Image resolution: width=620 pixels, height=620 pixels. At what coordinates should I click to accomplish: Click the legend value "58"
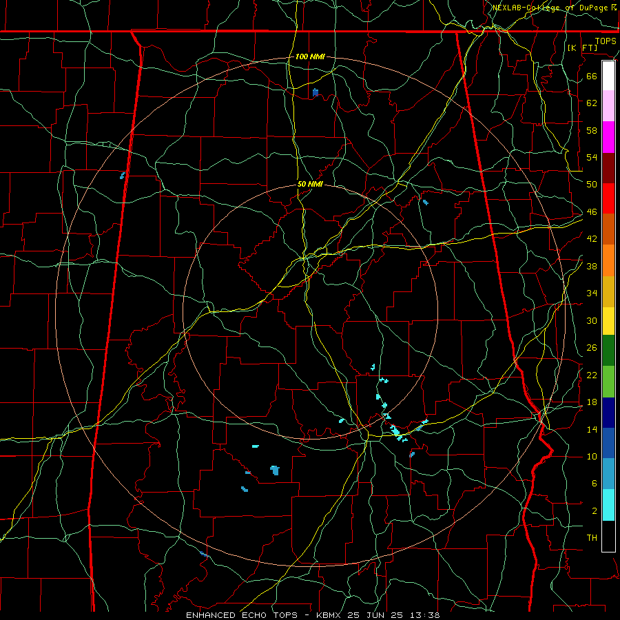[592, 130]
